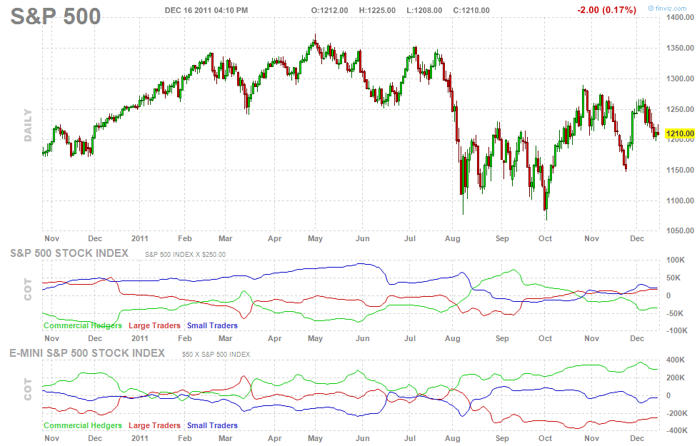Click the 1400.00 price axis label
Image resolution: width=697 pixels, height=446 pixels.
point(680,17)
